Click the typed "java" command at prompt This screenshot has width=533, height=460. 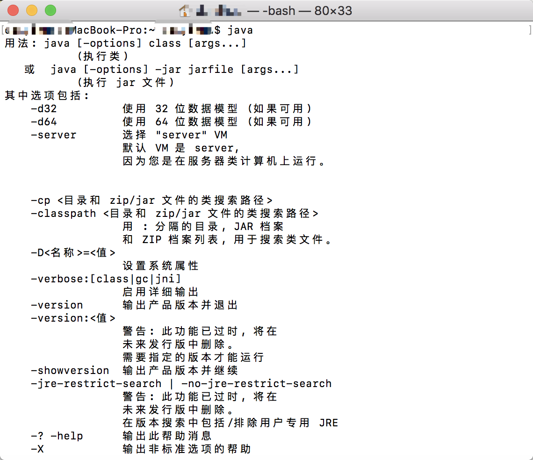point(240,30)
